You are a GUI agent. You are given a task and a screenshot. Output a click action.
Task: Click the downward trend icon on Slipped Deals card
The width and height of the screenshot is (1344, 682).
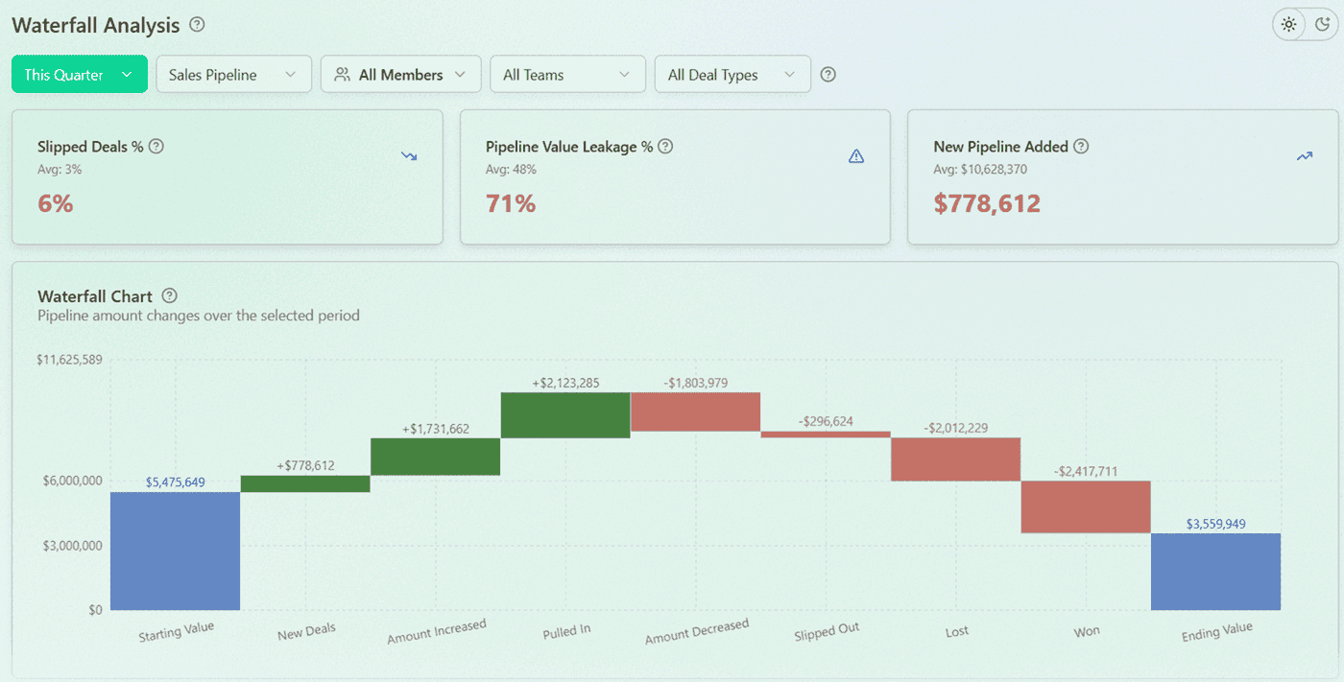click(410, 155)
